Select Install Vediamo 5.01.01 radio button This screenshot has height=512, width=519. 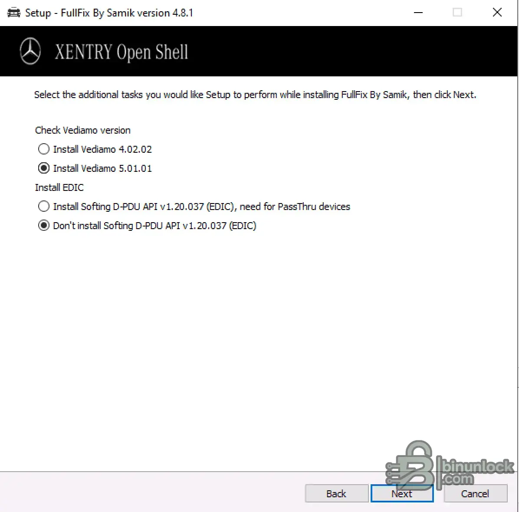[x=44, y=168]
